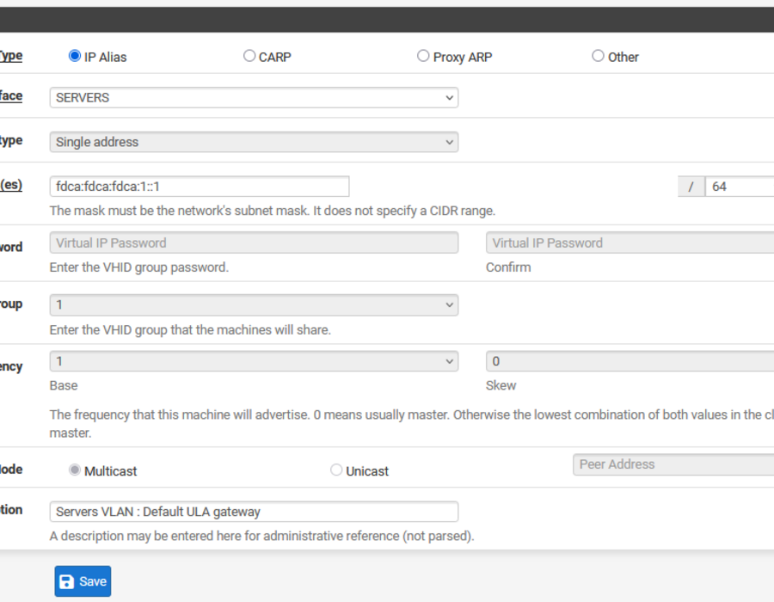Select Multicast mode radio button

click(x=75, y=470)
